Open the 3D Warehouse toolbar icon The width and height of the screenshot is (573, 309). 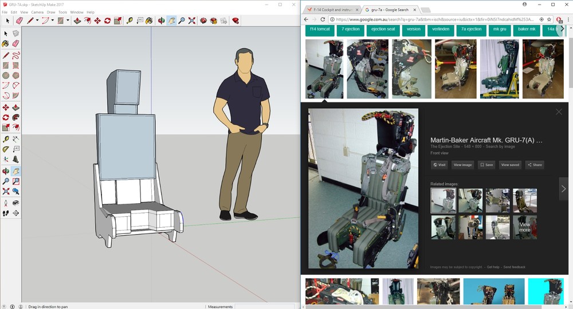tap(203, 21)
